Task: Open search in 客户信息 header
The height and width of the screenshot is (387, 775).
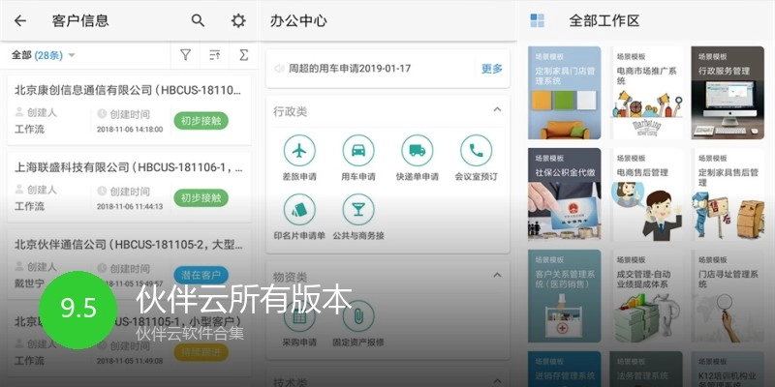Action: pos(198,20)
